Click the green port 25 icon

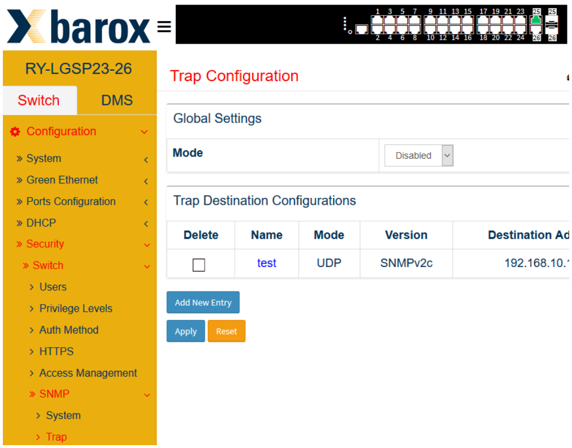point(536,20)
